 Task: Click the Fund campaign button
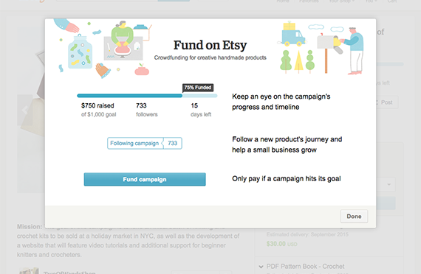pyautogui.click(x=145, y=179)
